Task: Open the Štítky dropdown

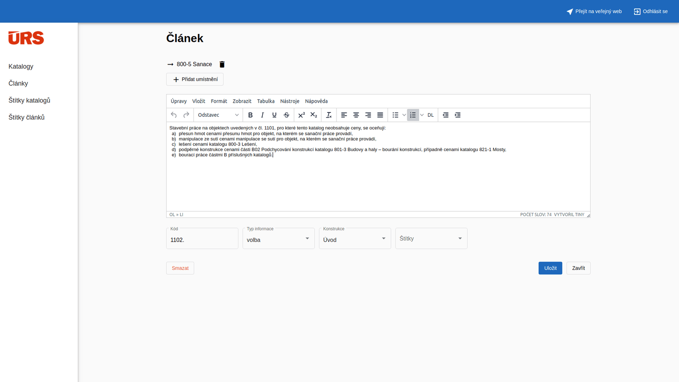Action: click(431, 239)
